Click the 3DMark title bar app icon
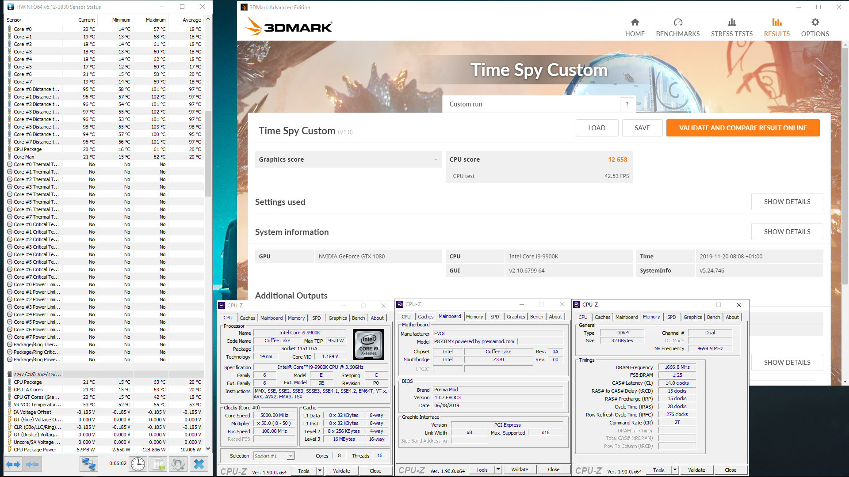This screenshot has height=477, width=849. click(x=244, y=7)
